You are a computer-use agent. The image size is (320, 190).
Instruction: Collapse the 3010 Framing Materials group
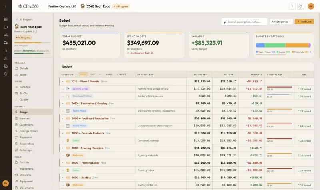click(63, 148)
